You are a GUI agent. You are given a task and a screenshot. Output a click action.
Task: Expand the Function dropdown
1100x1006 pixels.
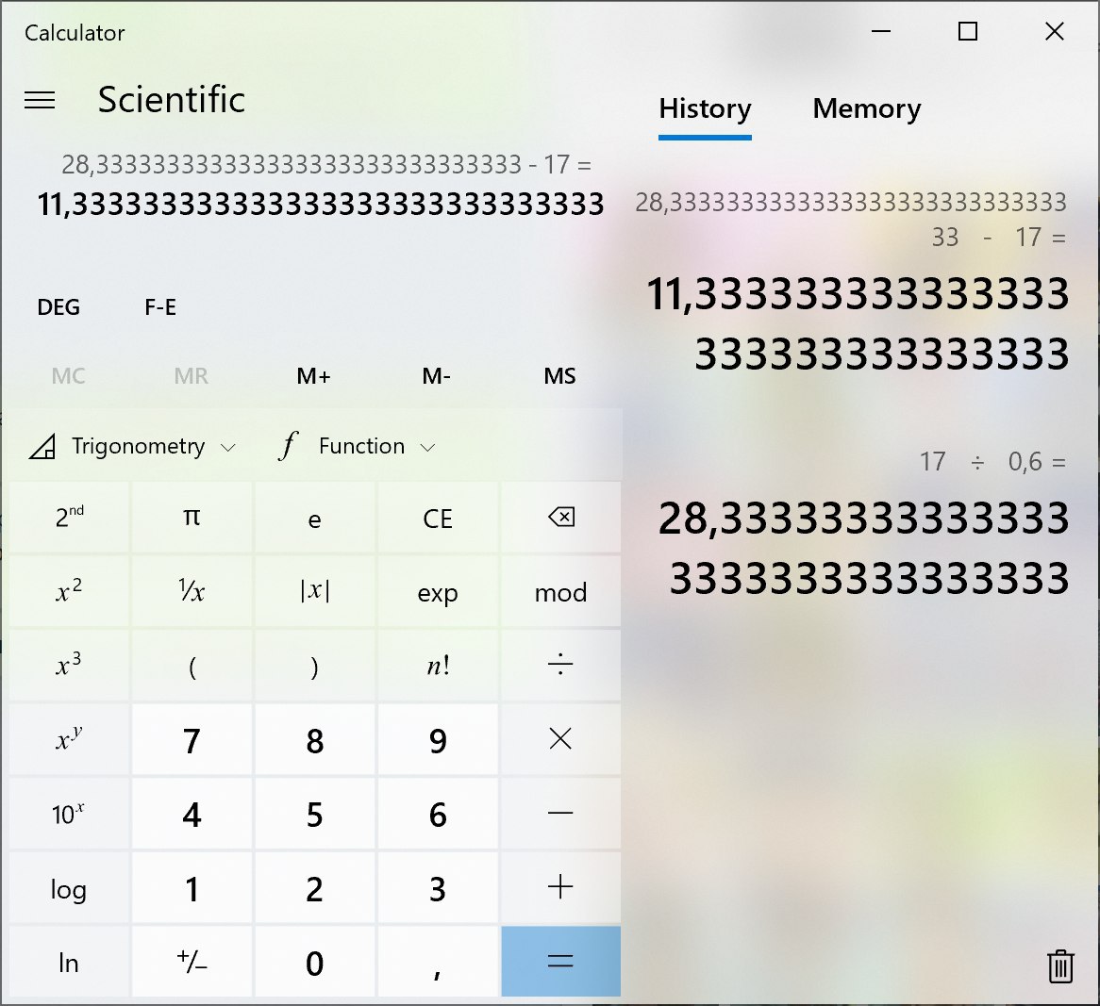click(358, 446)
